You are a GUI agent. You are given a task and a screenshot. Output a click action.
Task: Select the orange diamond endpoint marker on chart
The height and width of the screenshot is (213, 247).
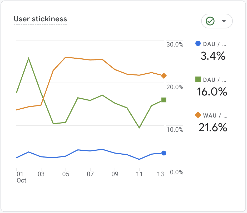point(164,76)
